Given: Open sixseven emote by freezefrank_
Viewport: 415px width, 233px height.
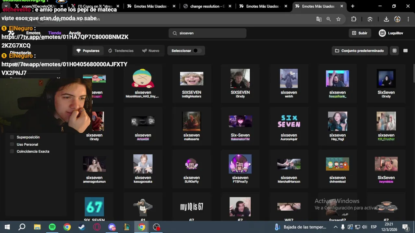Looking at the screenshot, I should pos(338,83).
